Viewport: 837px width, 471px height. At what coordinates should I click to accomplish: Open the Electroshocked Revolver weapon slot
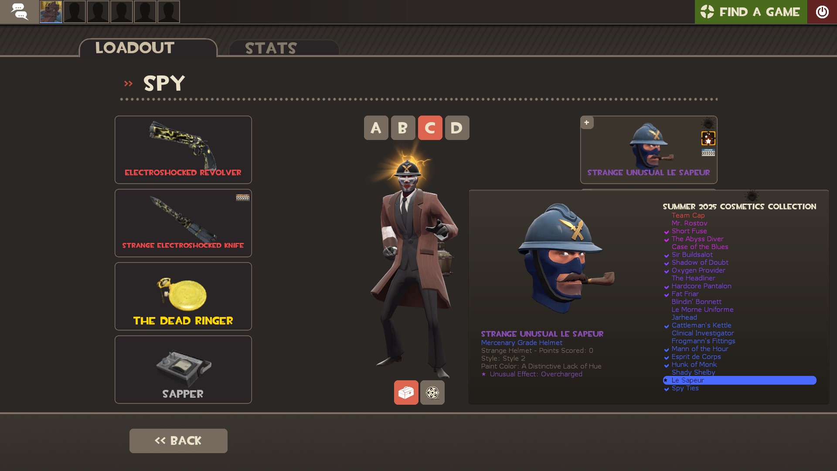[183, 150]
